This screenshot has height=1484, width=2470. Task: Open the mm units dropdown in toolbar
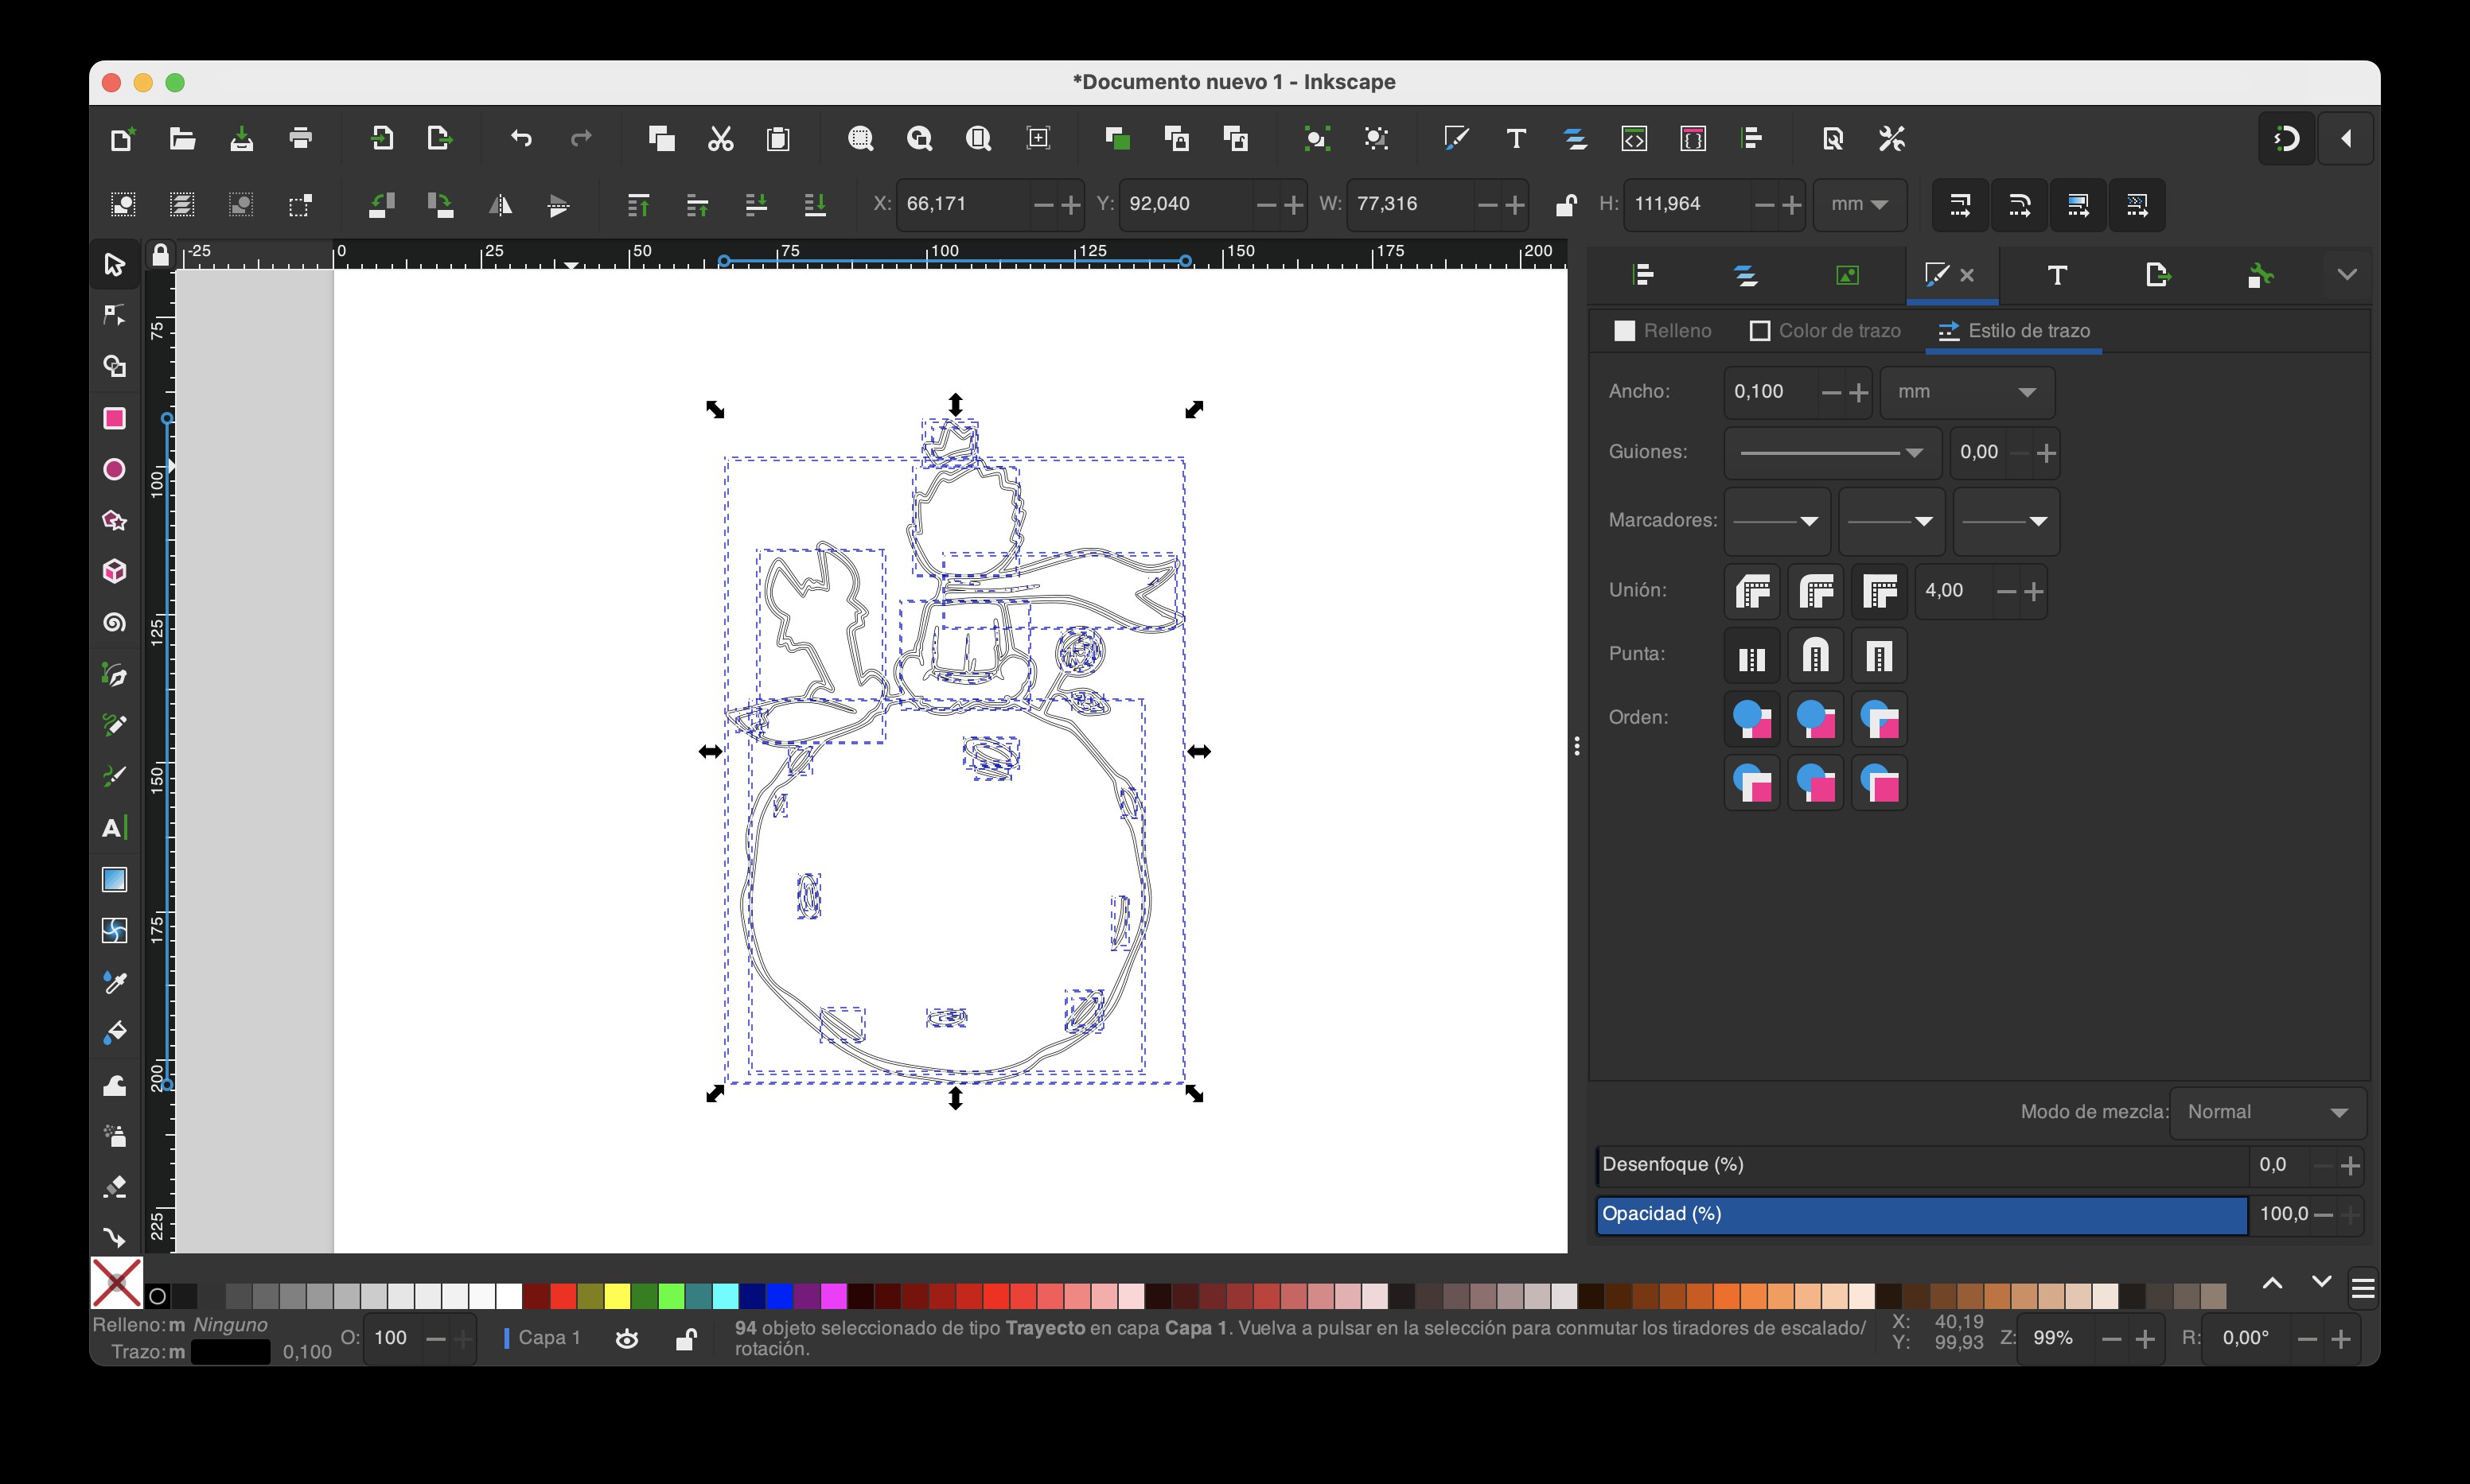click(1860, 205)
